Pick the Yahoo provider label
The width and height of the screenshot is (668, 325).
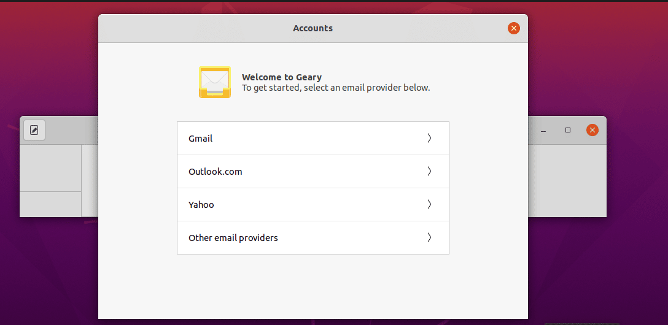201,205
